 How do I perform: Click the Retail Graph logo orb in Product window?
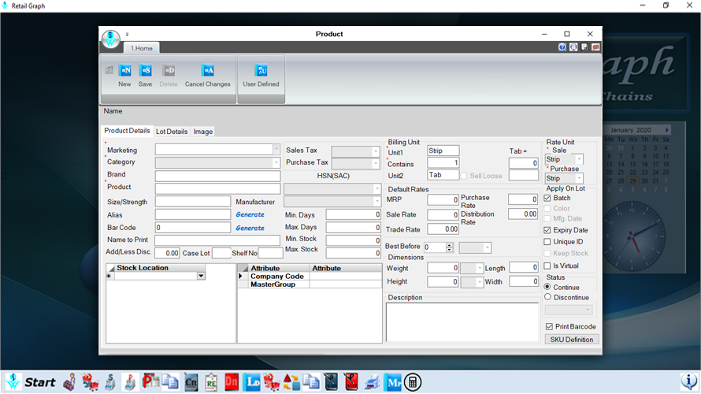(x=110, y=39)
